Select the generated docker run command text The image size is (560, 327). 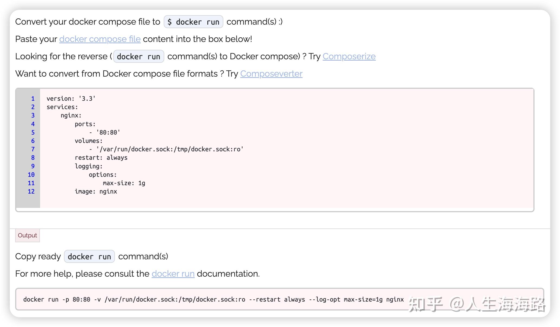coord(213,299)
